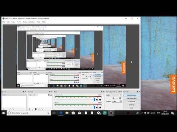Float the Scene Transitions dock panel
Screen dimensions: 177x132
click(119, 92)
